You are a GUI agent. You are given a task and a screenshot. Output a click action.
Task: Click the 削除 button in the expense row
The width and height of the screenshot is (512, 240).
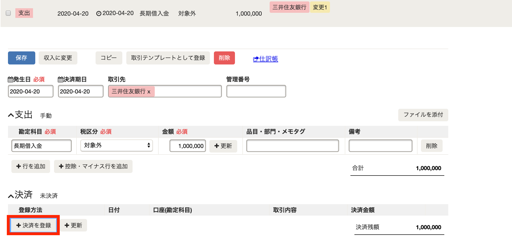pyautogui.click(x=432, y=146)
